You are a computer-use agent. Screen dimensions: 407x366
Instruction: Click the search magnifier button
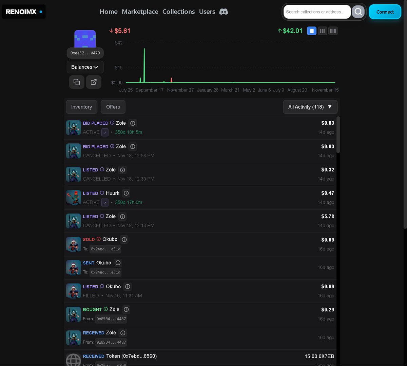pos(358,12)
